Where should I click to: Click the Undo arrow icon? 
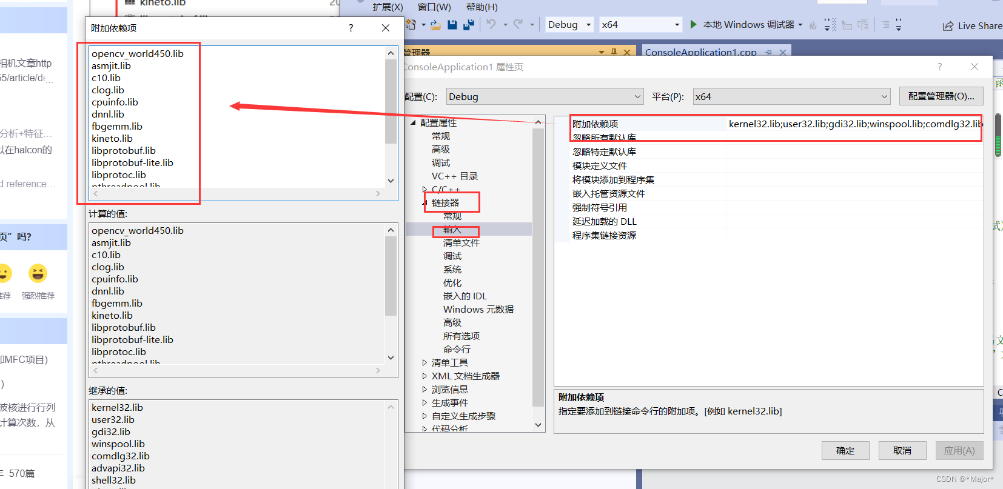[491, 24]
